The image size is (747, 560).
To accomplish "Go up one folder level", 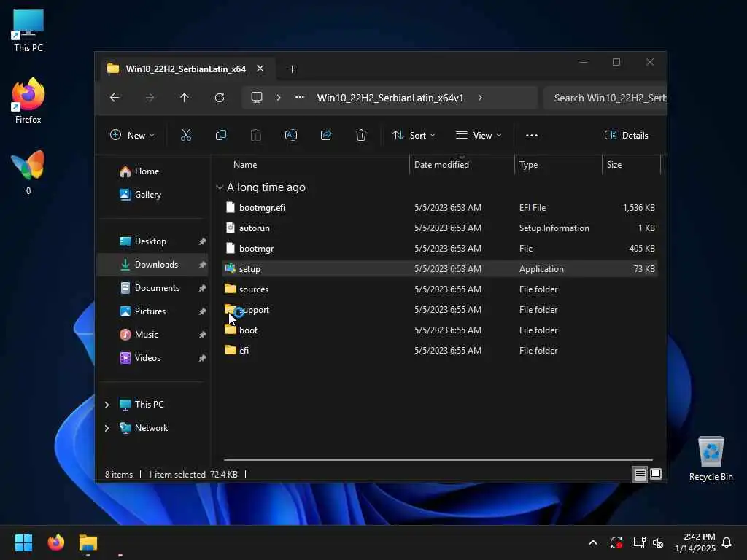I will point(185,98).
